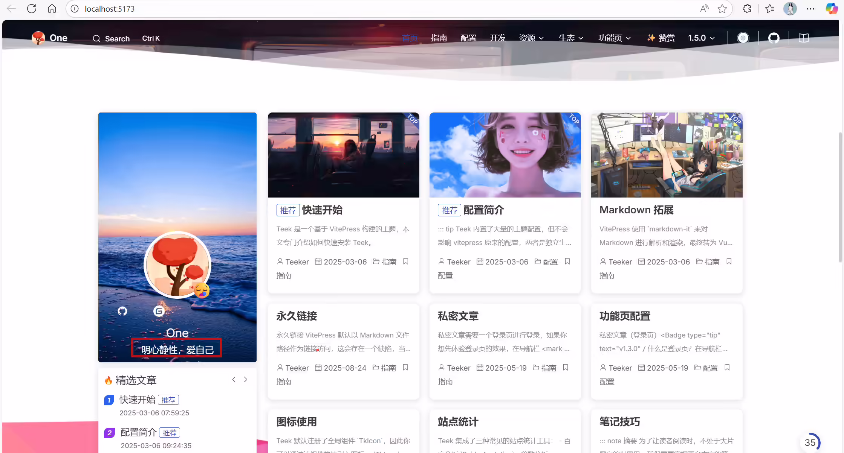
Task: Open the Markdown 拓展 anime desk cover image
Action: (667, 155)
